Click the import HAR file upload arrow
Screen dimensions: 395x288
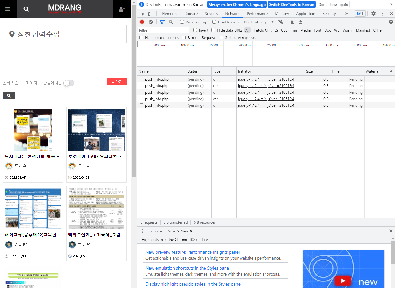pyautogui.click(x=292, y=22)
